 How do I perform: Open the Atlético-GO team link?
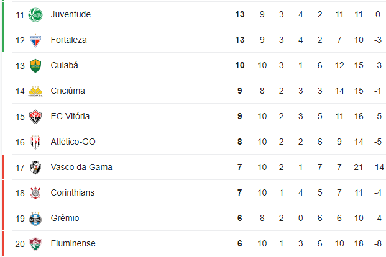[x=73, y=142]
